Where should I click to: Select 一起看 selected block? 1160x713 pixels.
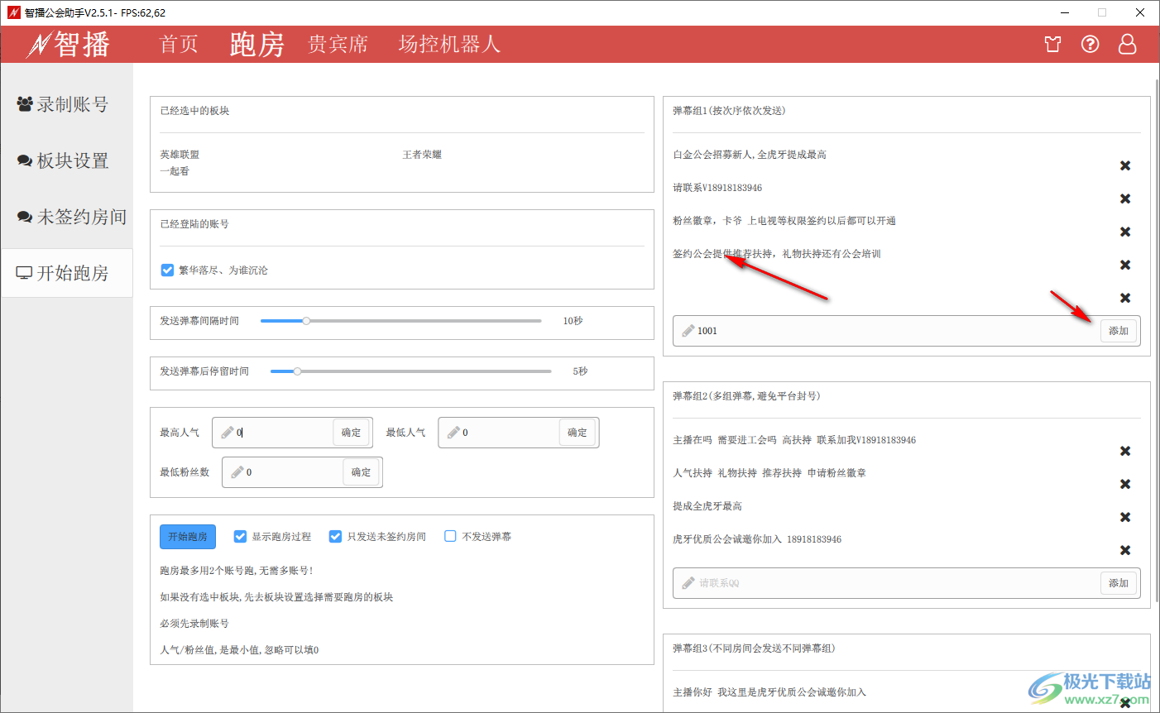[175, 171]
